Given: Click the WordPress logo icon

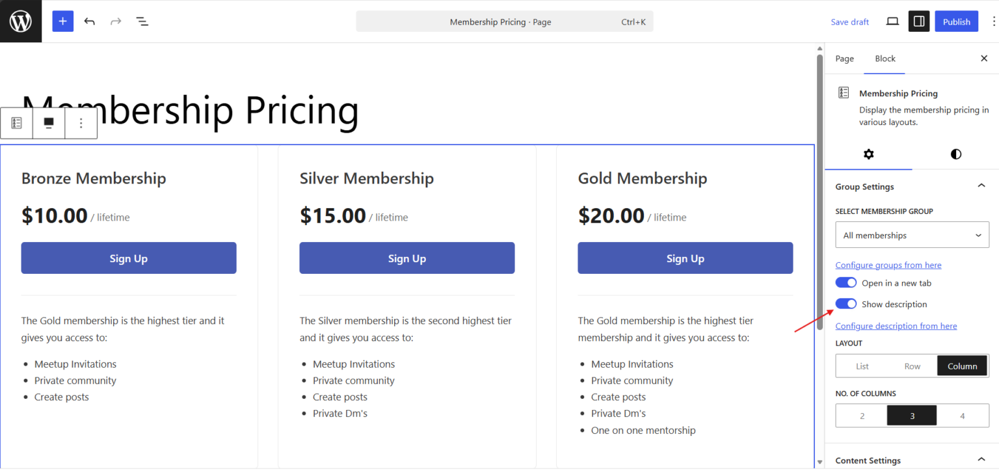Looking at the screenshot, I should [x=21, y=21].
